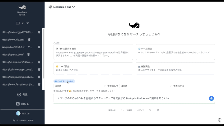Toggle the ノーマル (メール) mode chip
This screenshot has height=126, width=224.
coord(64,81)
